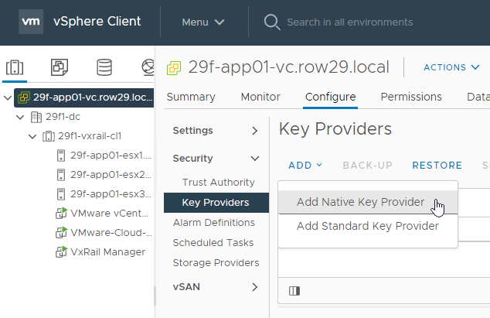This screenshot has width=490, height=318.
Task: Select VMware vCent VM in tree
Action: click(x=110, y=213)
